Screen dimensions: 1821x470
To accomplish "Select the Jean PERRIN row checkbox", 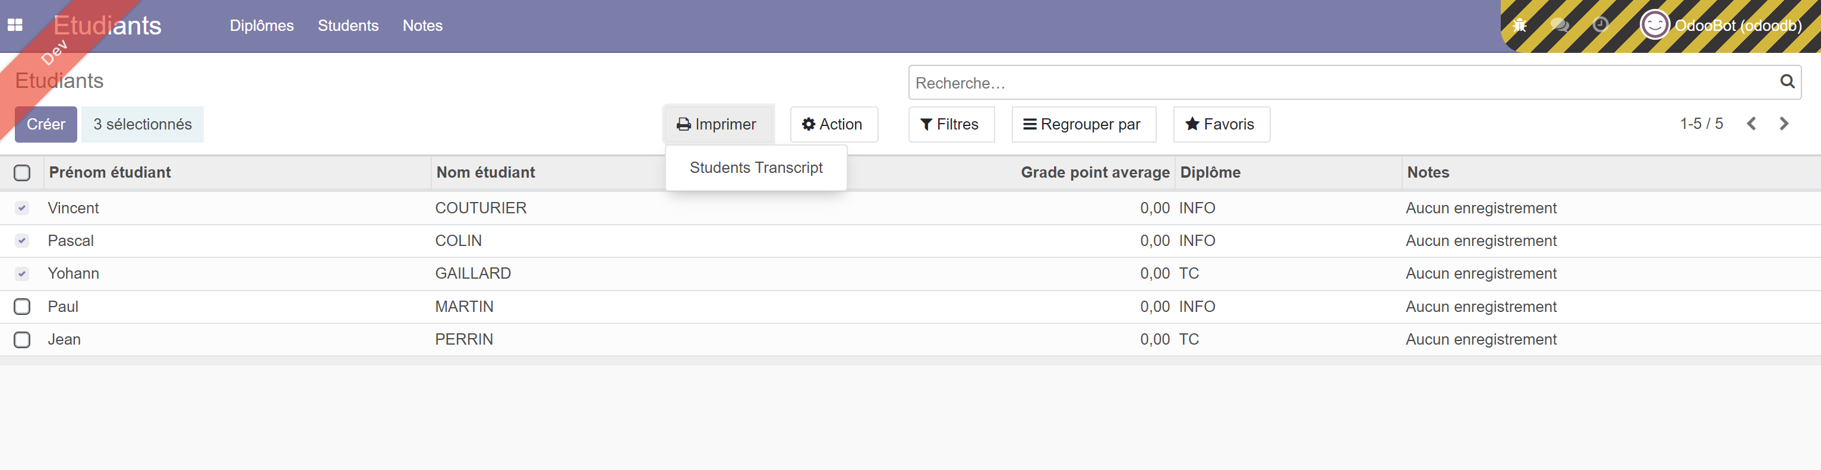I will [22, 340].
